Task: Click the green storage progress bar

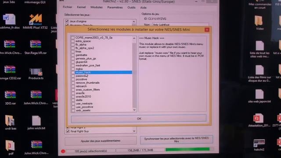Action: pyautogui.click(x=187, y=149)
